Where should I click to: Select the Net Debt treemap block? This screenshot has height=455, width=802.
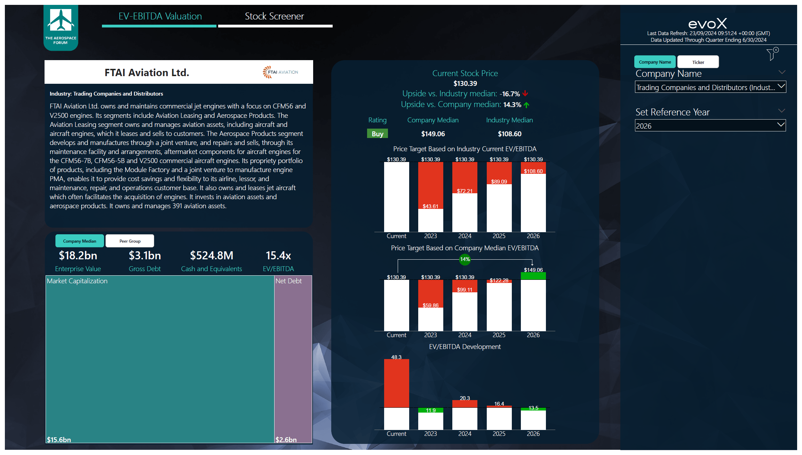point(293,359)
